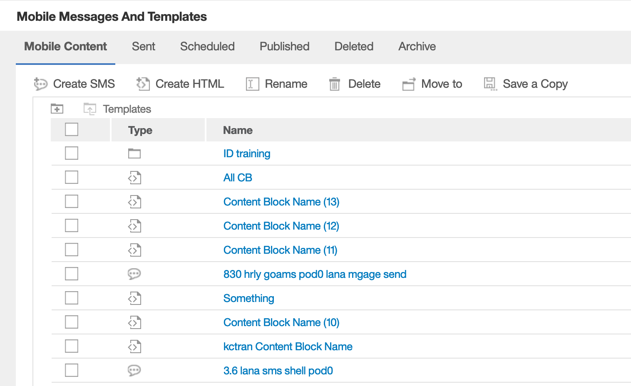Image resolution: width=631 pixels, height=386 pixels.
Task: Open Content Block Name (11) link
Action: click(281, 250)
